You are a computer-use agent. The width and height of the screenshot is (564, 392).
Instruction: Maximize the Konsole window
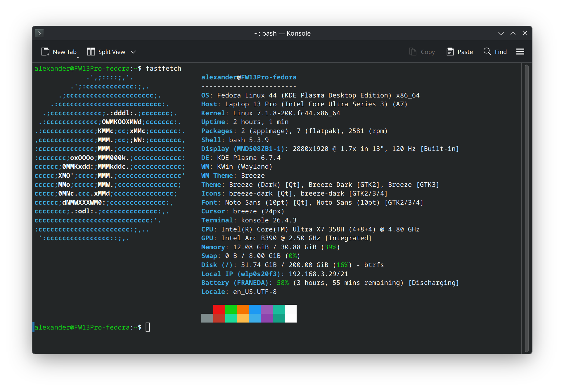click(x=513, y=33)
